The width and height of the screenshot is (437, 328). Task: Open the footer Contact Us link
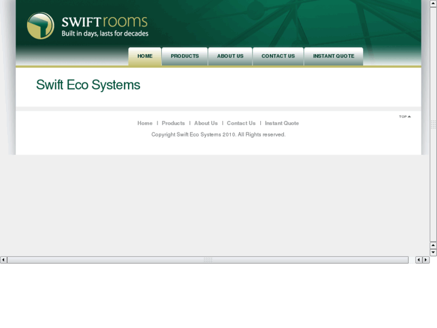point(241,123)
